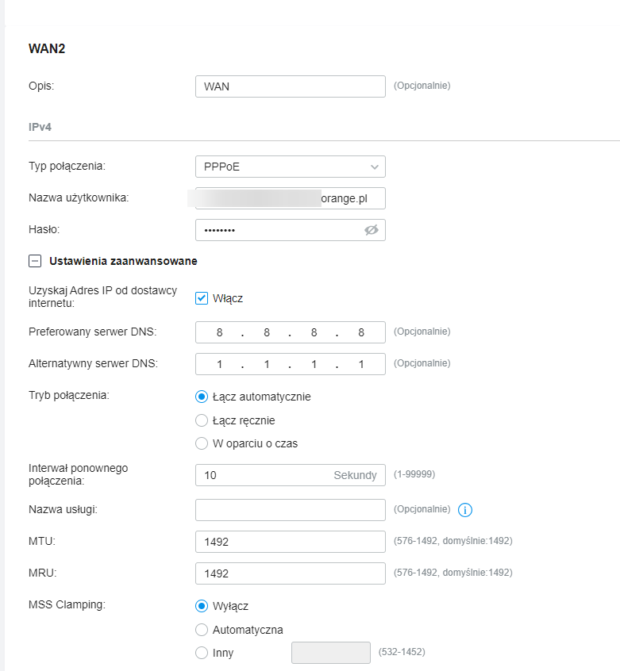Click the MTU value field
Image resolution: width=620 pixels, height=671 pixels.
[x=290, y=541]
